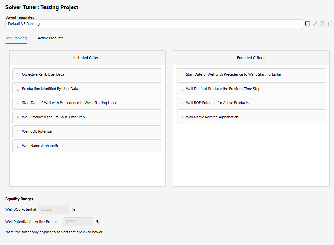Click Well Potential for Active Products field
The image size is (334, 245).
pyautogui.click(x=78, y=222)
